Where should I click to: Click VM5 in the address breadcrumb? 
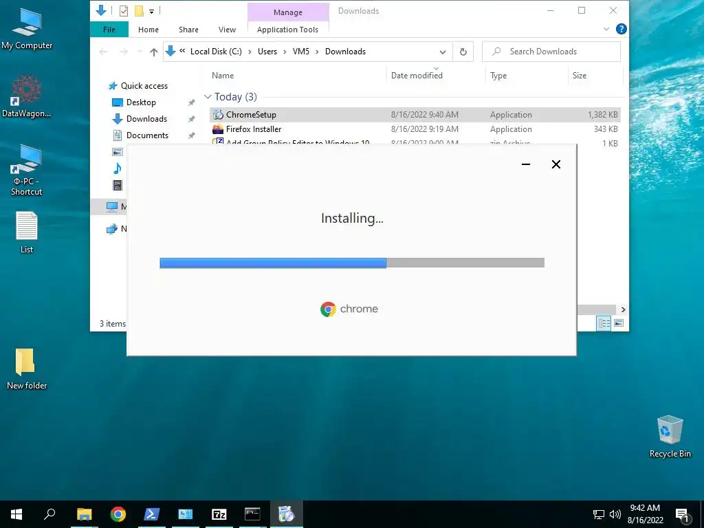click(301, 52)
